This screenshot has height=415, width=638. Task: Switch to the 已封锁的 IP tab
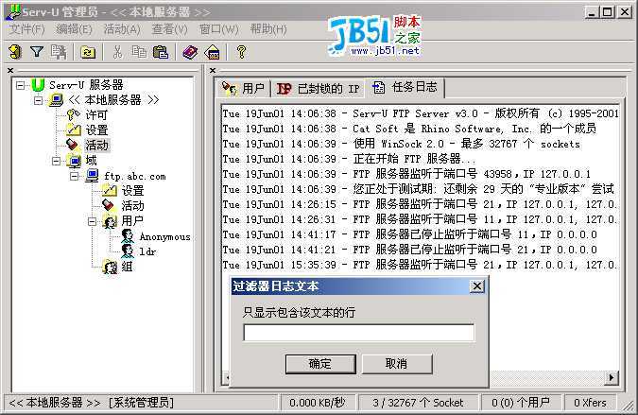pos(319,88)
